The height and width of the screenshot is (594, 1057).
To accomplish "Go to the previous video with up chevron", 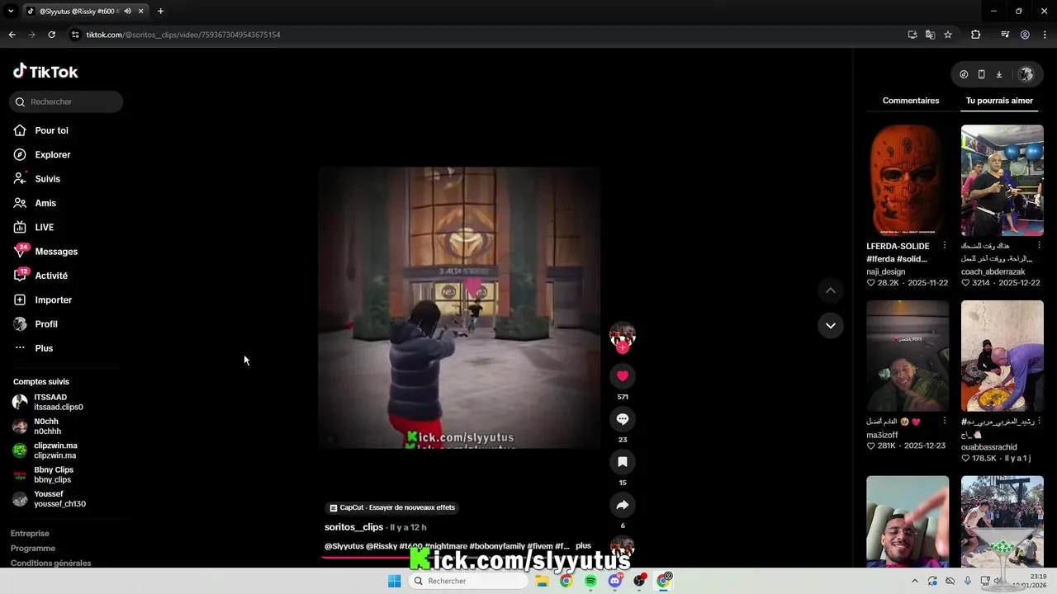I will (x=831, y=290).
